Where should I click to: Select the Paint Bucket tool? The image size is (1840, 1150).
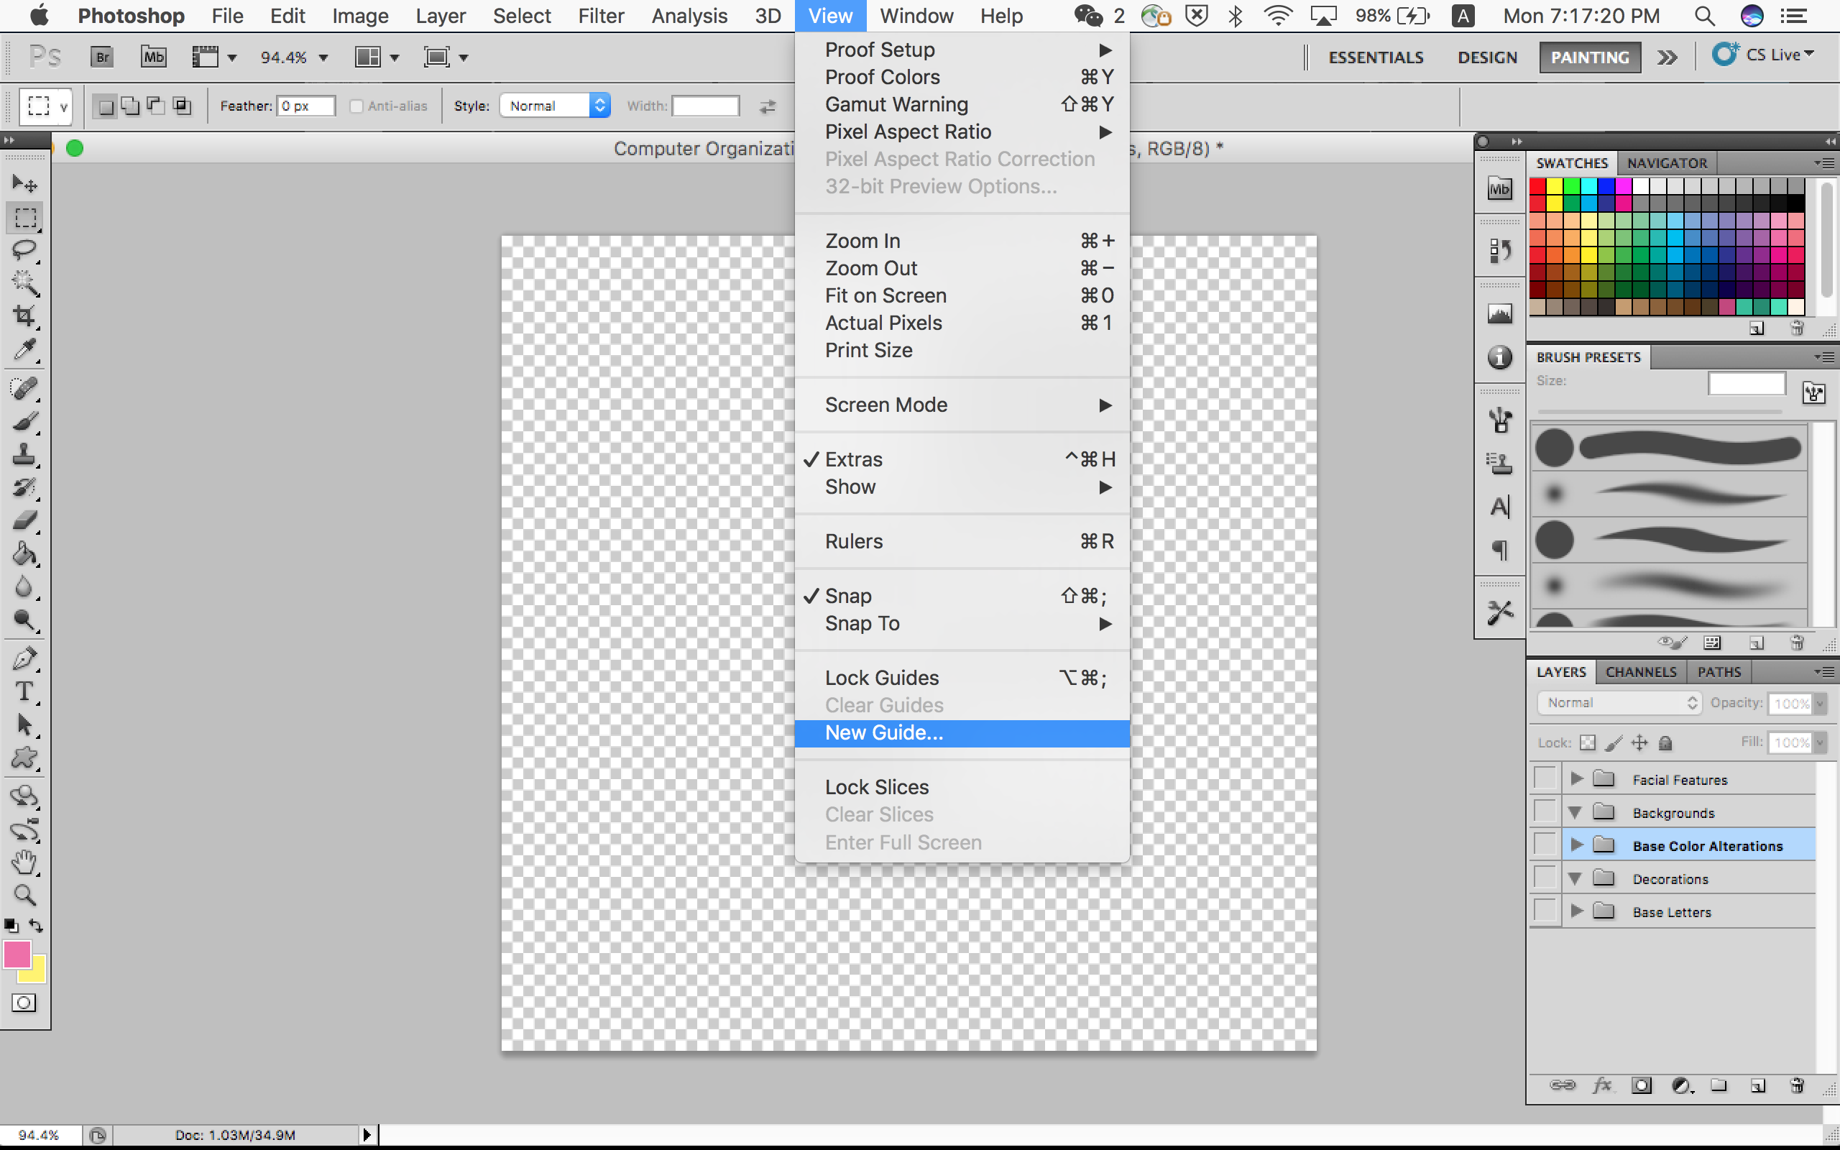point(24,554)
